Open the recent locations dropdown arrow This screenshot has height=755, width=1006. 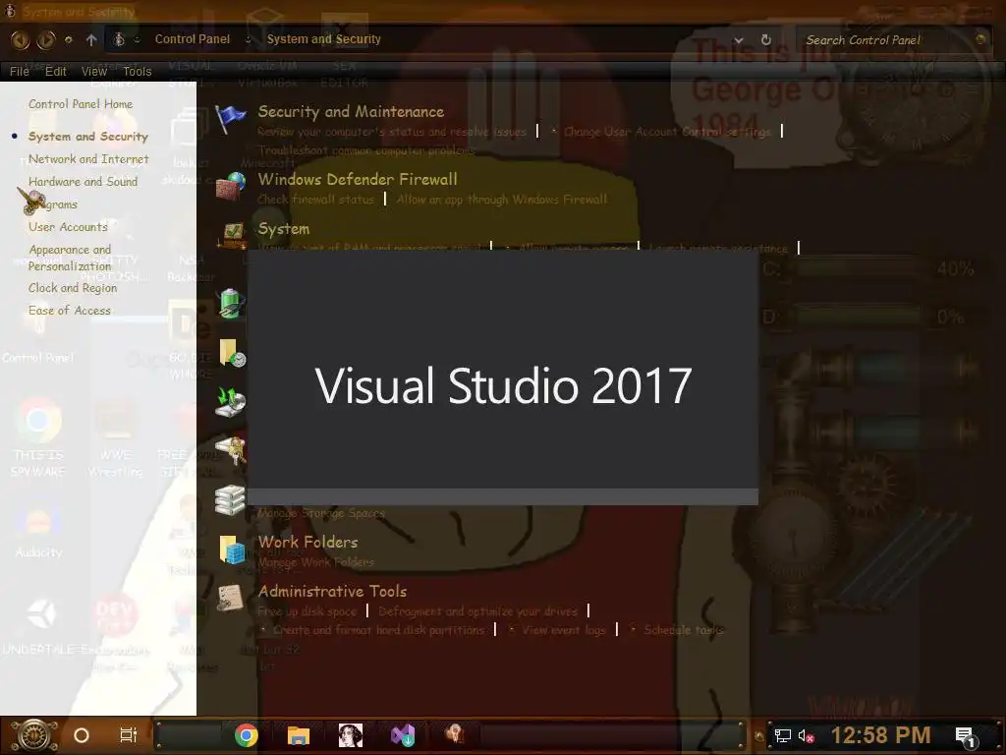tap(69, 39)
